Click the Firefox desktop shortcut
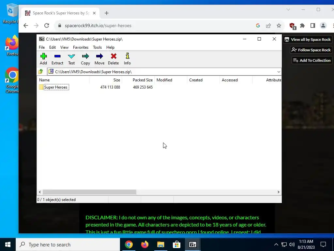 pos(12,46)
